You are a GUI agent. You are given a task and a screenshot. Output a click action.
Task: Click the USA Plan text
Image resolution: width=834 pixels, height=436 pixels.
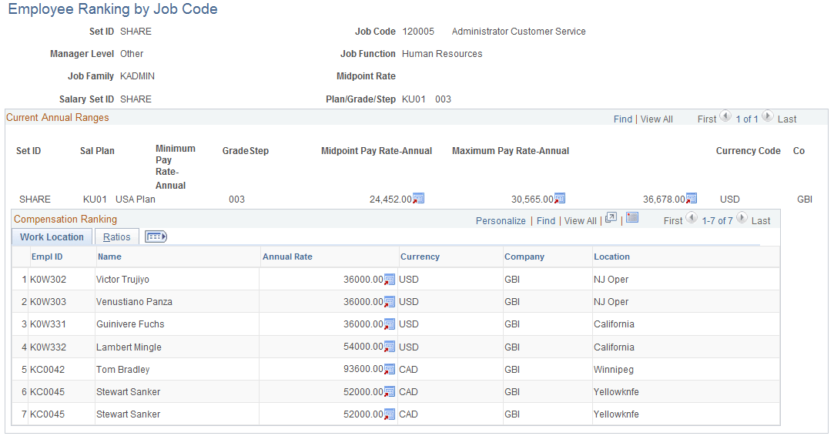pos(135,199)
